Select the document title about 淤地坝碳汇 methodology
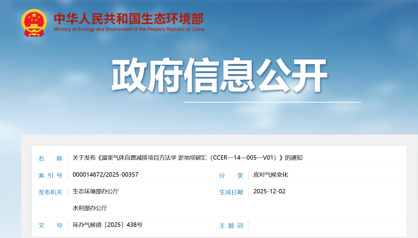The height and width of the screenshot is (238, 418). pos(187,158)
